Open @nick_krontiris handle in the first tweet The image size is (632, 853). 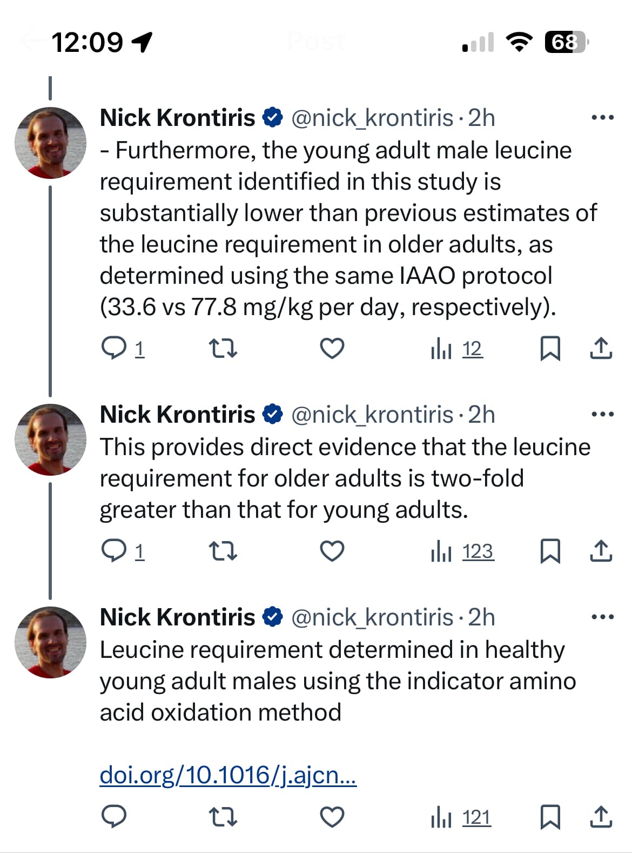point(372,118)
